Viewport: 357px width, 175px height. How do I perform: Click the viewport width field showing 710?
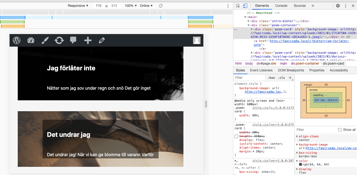(98, 6)
